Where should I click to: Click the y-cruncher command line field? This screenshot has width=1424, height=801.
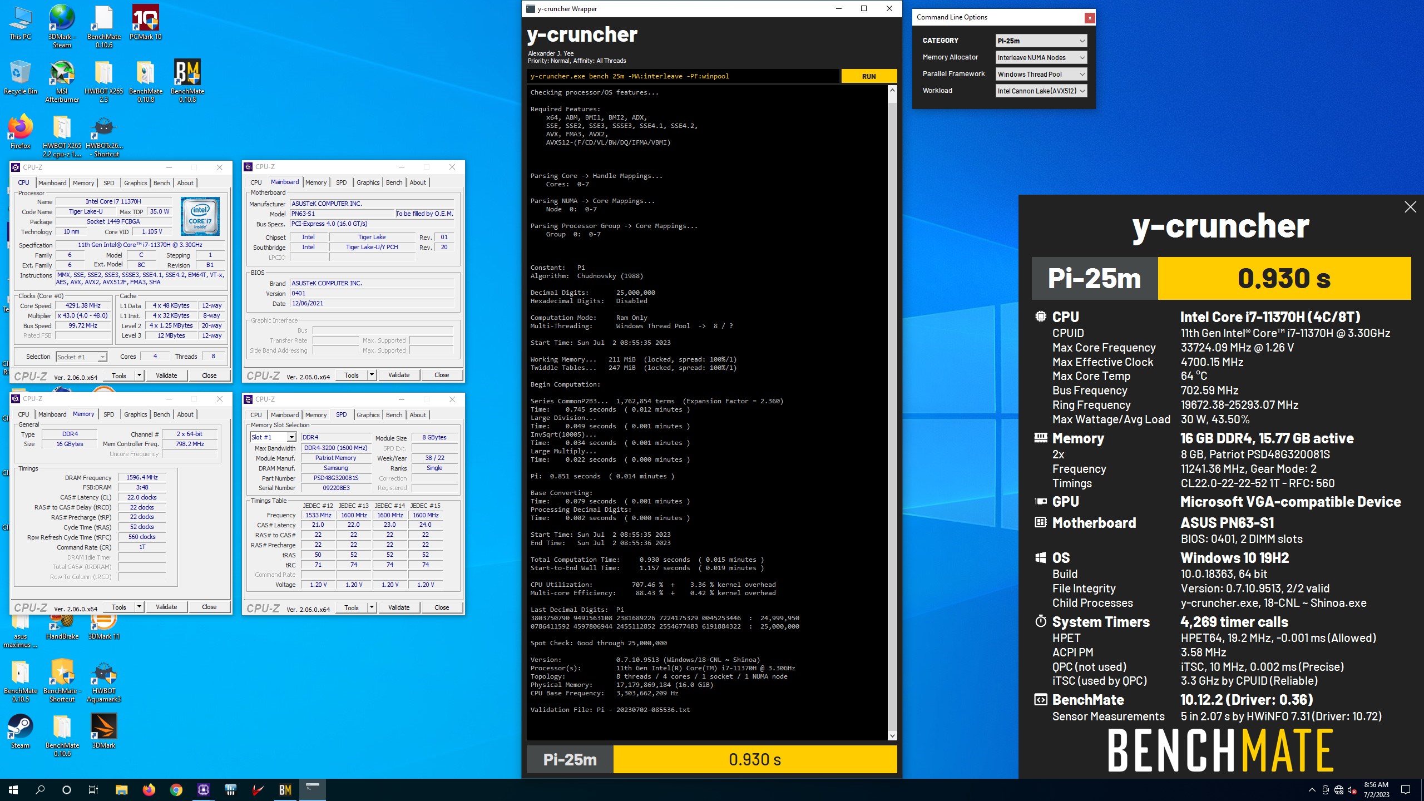[x=683, y=76]
